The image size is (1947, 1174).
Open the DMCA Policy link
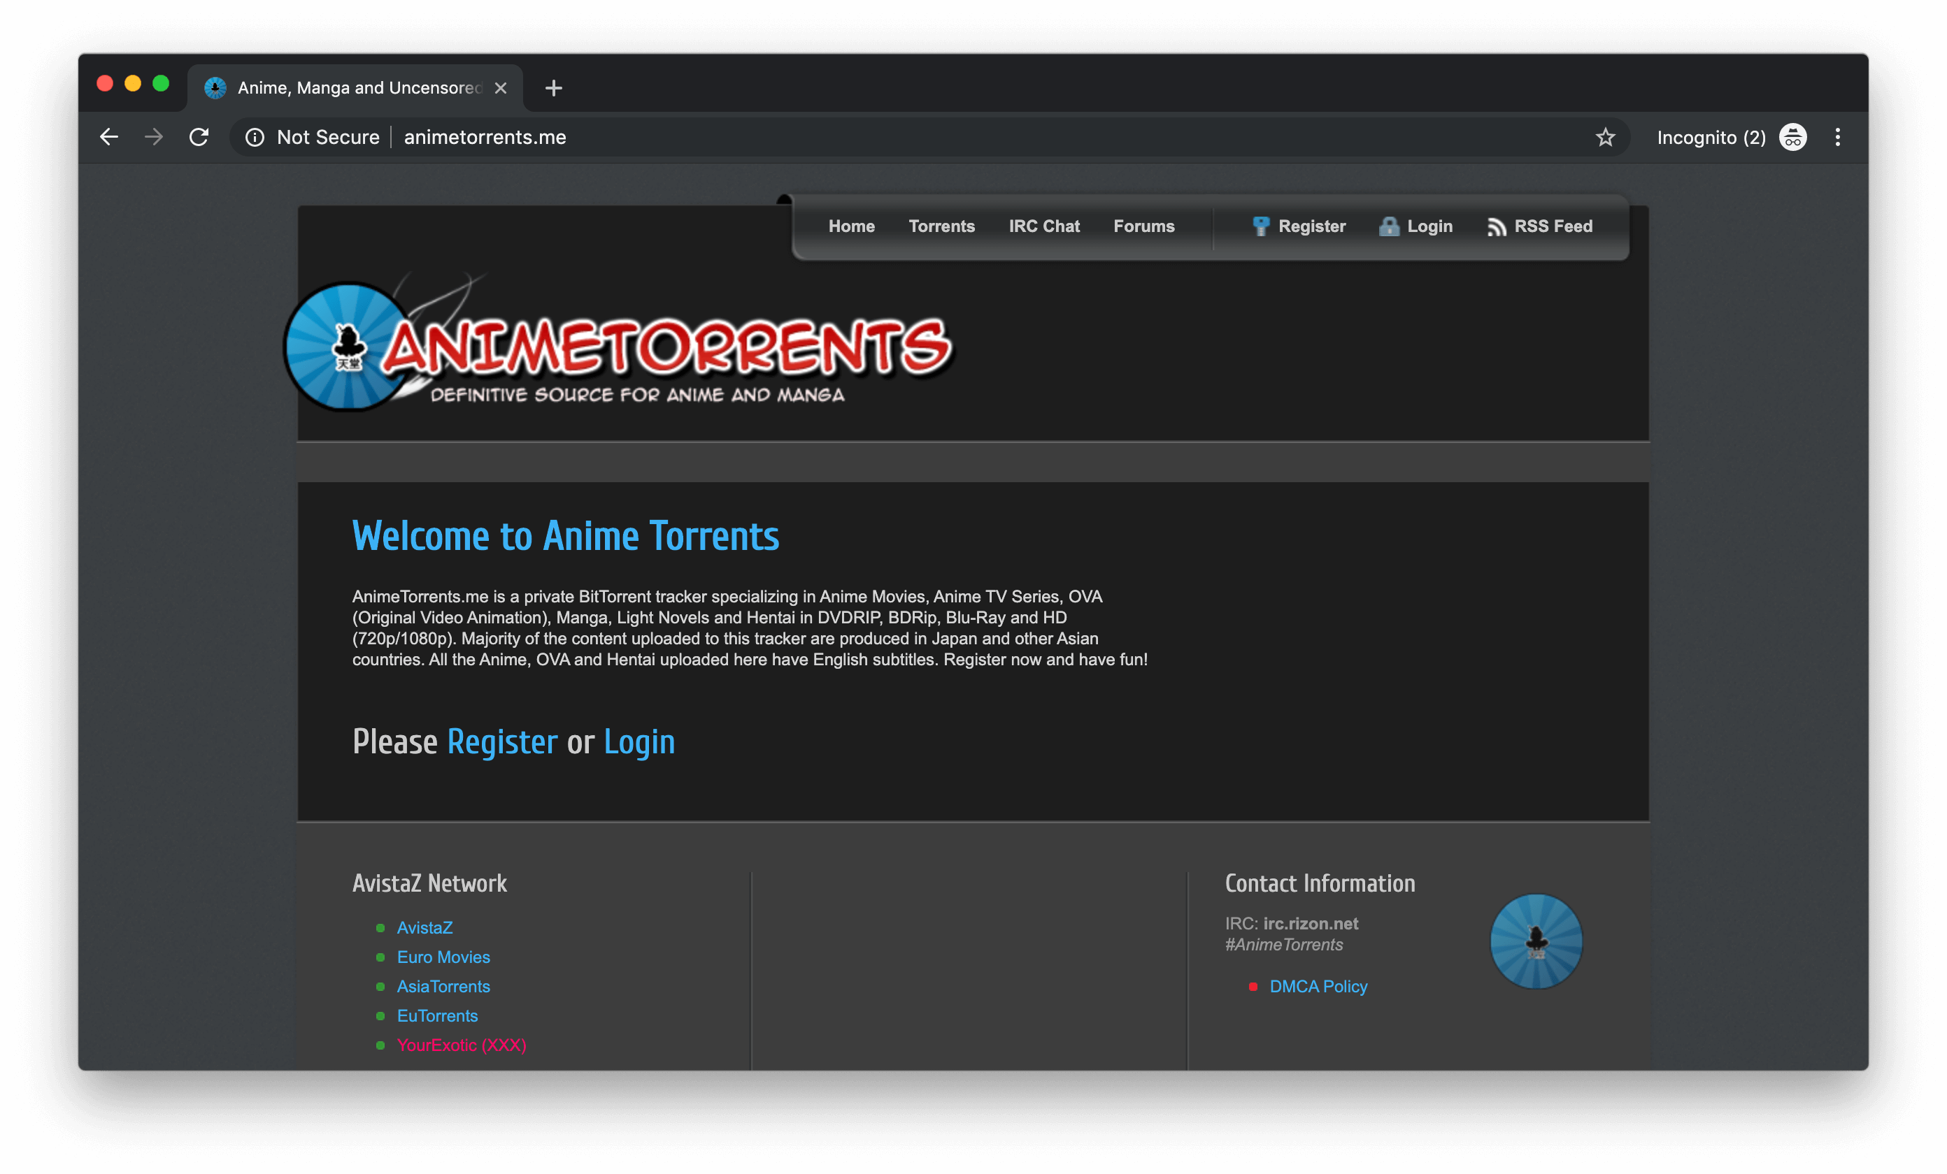click(x=1318, y=986)
